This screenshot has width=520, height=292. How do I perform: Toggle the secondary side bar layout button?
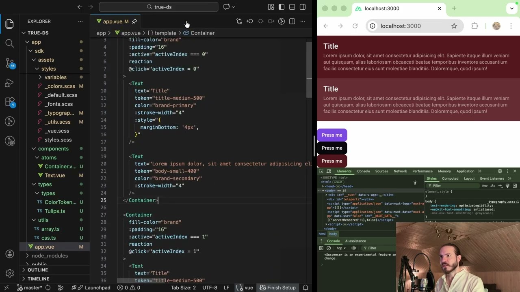point(303,7)
